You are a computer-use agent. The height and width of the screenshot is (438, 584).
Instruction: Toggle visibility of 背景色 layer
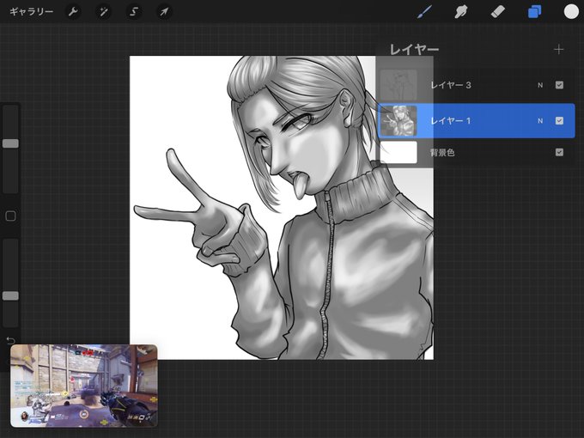tap(559, 152)
